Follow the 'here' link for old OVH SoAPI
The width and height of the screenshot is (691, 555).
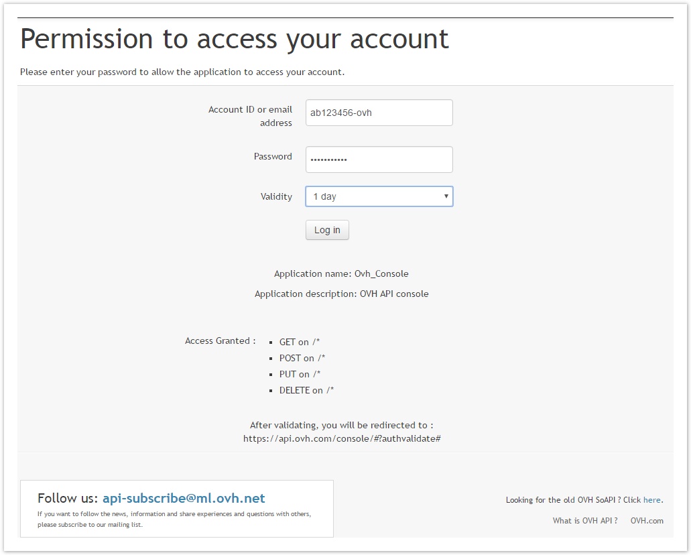click(x=651, y=500)
